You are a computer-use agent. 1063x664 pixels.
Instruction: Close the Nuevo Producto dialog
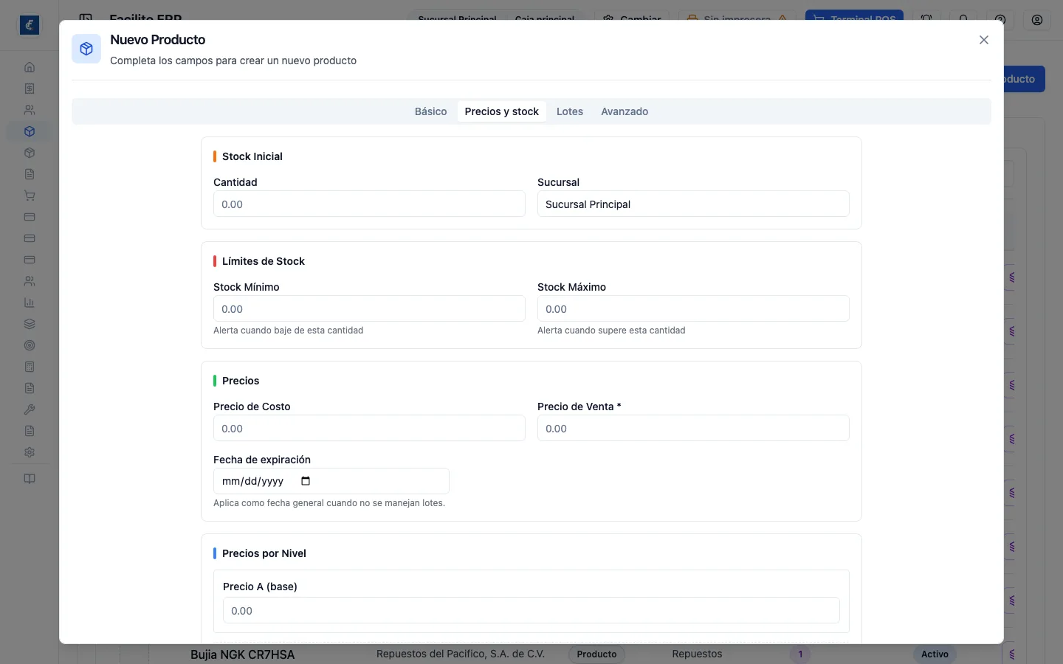pos(984,40)
